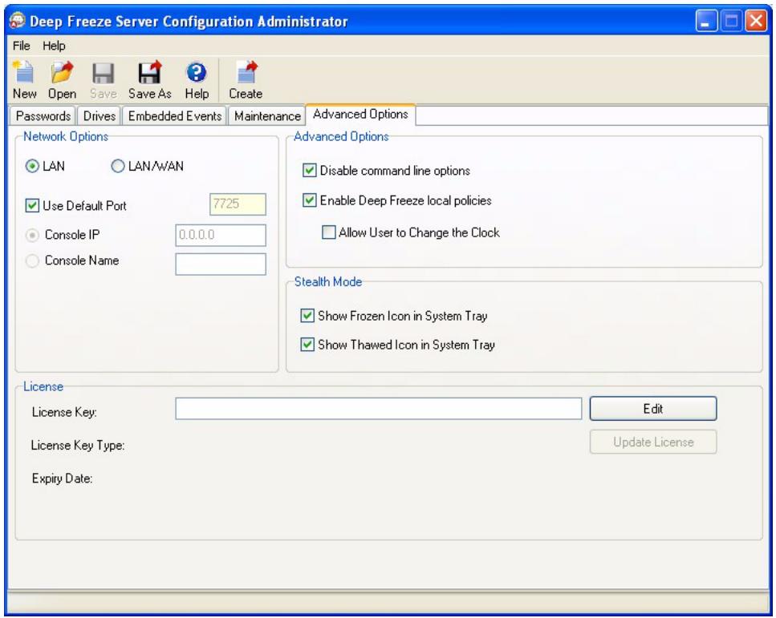
Task: Uncheck Use Default Port checkbox
Action: (32, 205)
